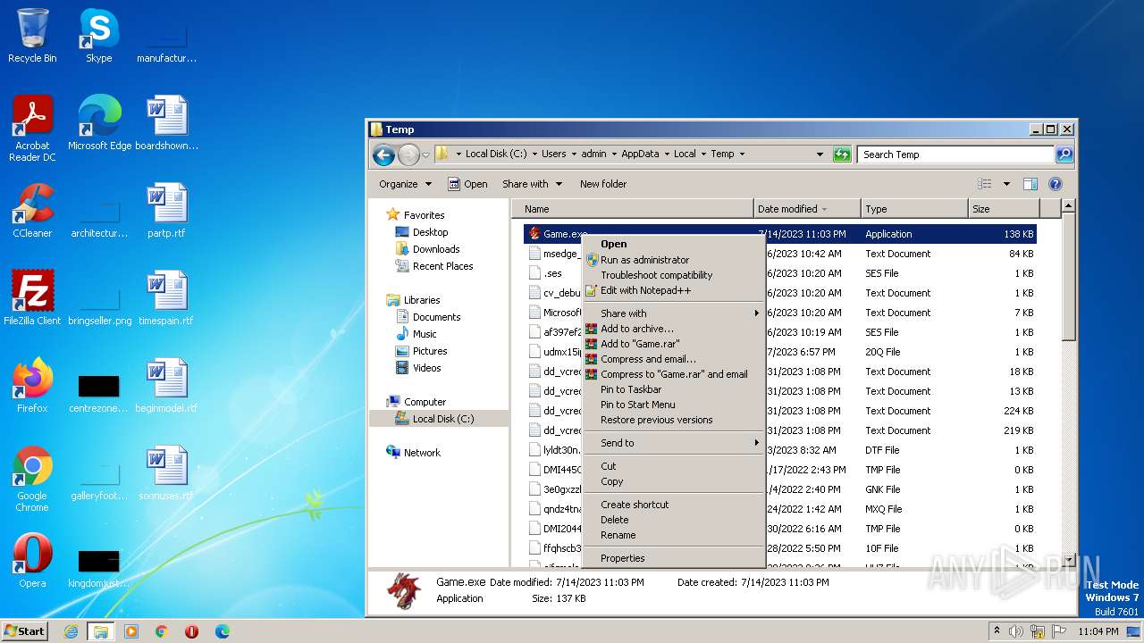Click the Search Temp input field
The image size is (1144, 643).
[955, 154]
